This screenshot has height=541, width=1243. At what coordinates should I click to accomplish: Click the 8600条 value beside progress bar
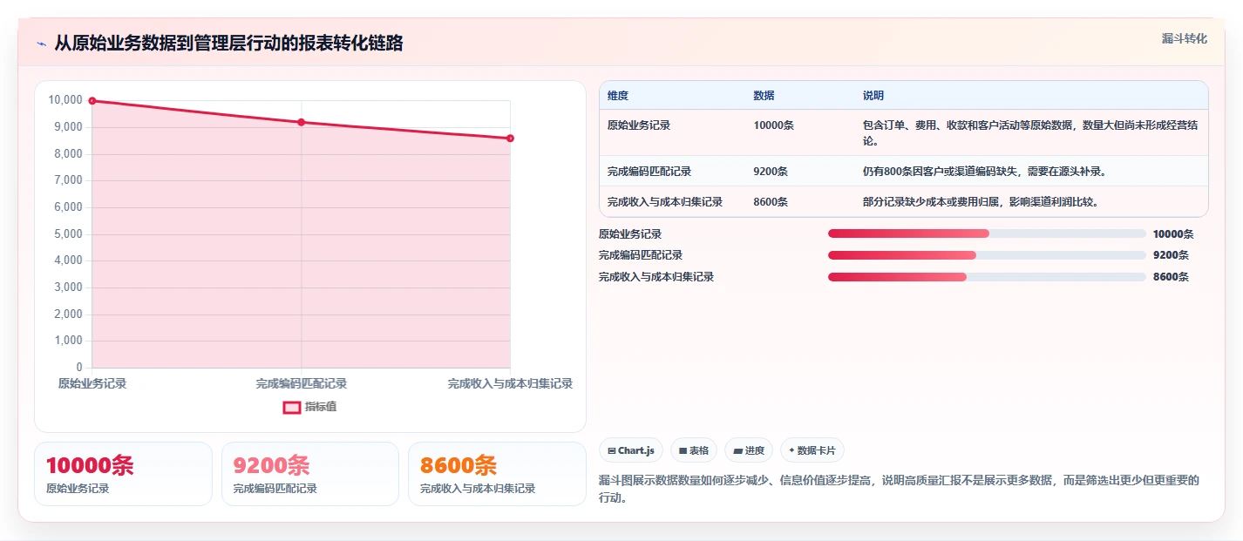pos(1171,277)
